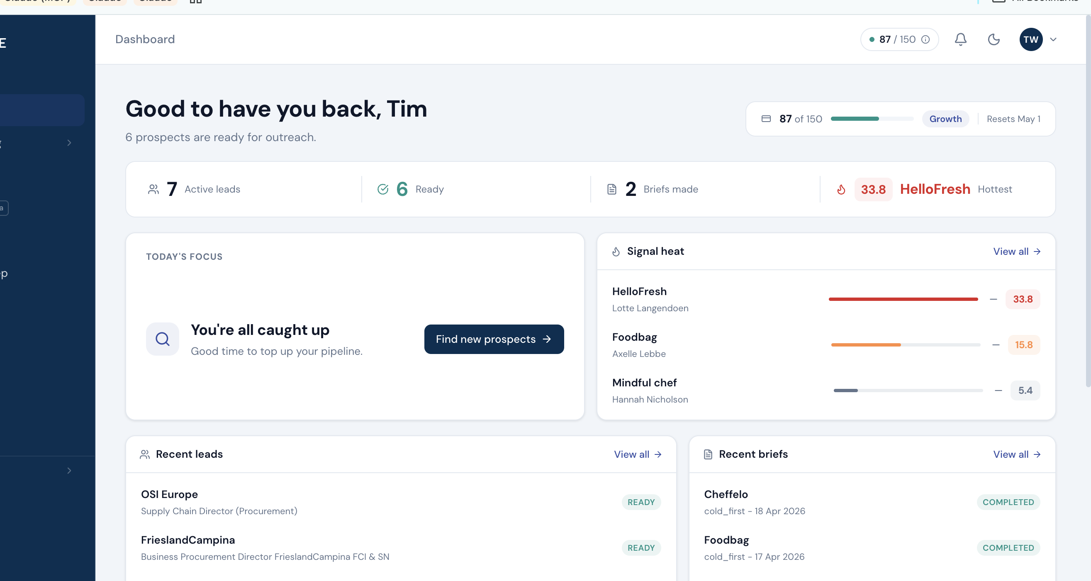1091x581 pixels.
Task: Toggle dark mode with moon icon
Action: [x=993, y=39]
